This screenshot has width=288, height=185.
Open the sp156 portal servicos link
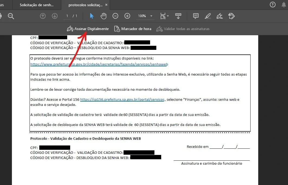tap(122, 100)
